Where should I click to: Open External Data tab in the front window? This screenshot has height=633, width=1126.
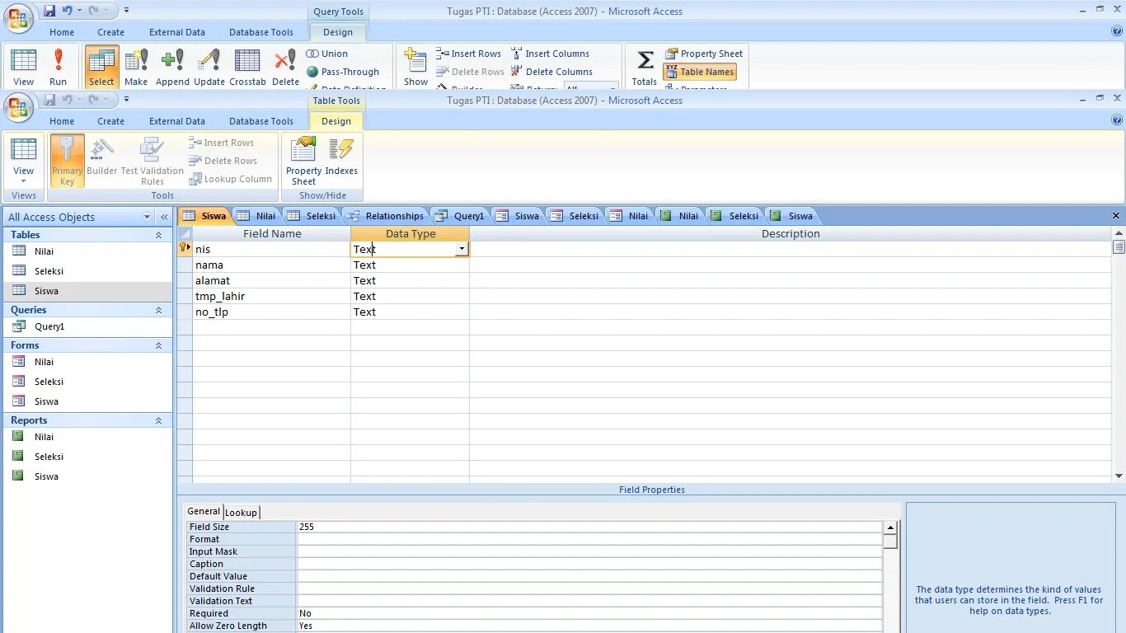(177, 121)
